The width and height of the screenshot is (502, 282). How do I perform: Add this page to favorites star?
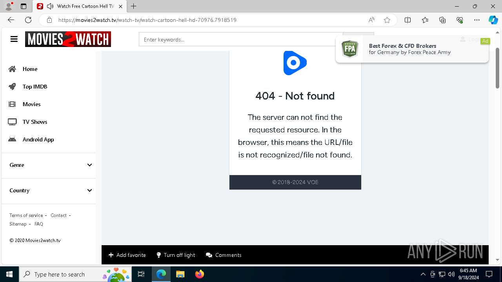coord(387,20)
